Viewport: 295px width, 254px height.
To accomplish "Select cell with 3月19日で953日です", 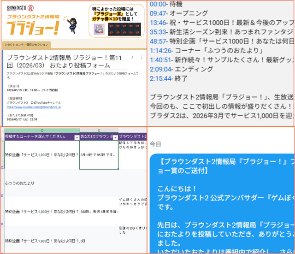I will pos(99,154).
